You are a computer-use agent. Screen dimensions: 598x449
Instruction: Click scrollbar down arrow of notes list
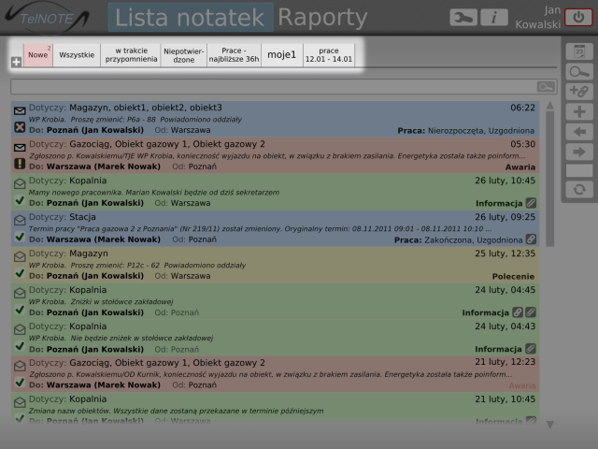pos(549,424)
